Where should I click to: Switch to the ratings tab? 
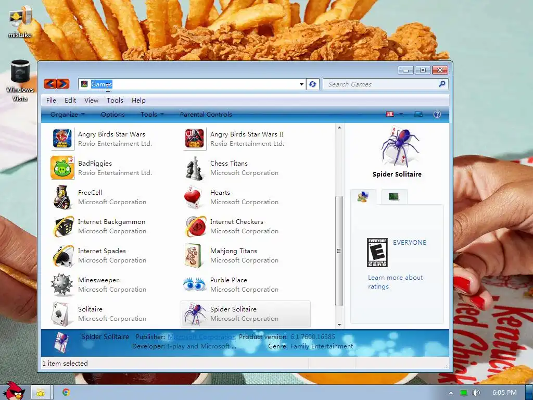pyautogui.click(x=363, y=196)
